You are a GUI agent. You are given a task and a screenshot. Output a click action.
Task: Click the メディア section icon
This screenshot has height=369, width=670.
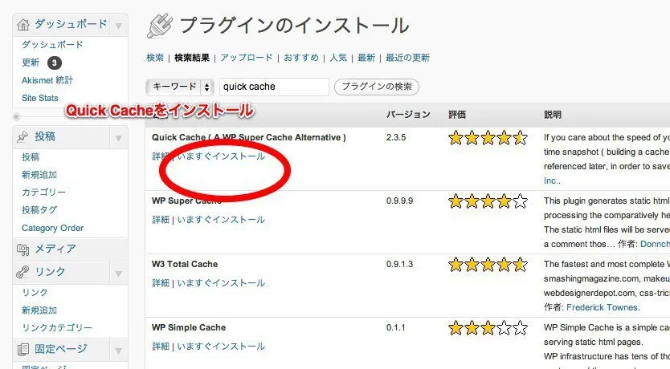click(x=23, y=249)
